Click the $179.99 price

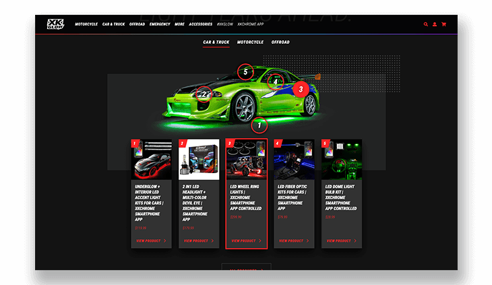click(188, 228)
